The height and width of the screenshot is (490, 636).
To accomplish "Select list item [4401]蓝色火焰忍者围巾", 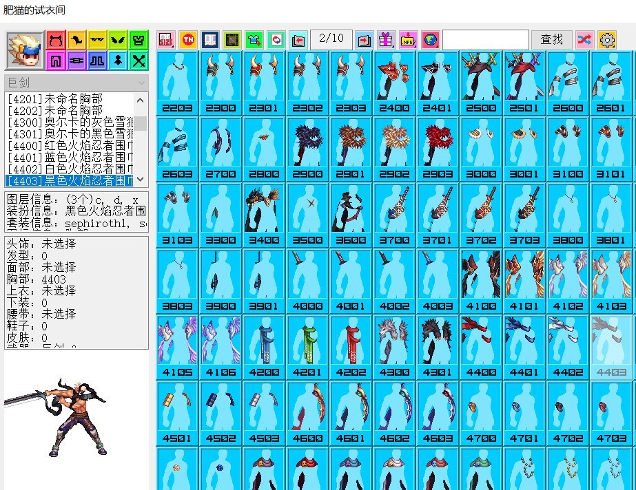I will 70,157.
